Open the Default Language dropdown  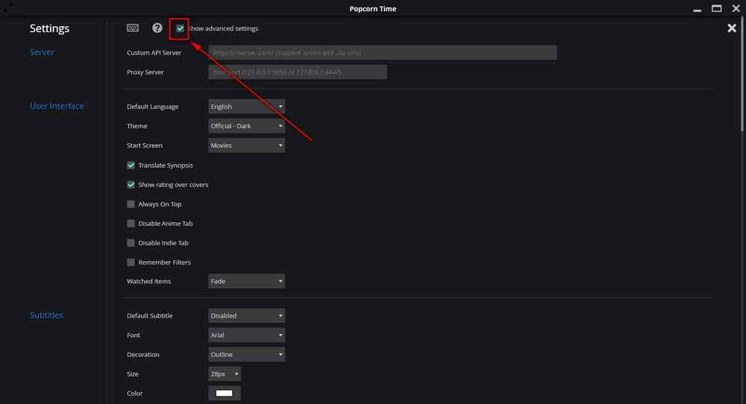[x=246, y=107]
